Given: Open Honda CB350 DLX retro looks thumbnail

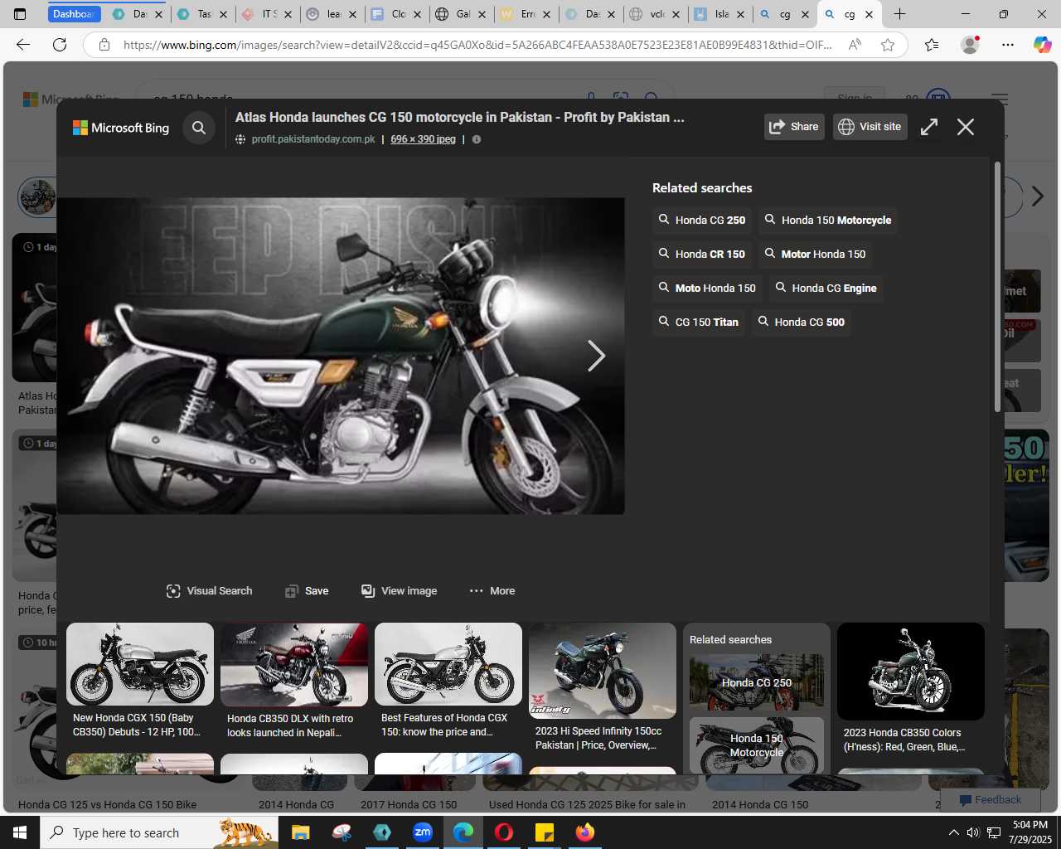Looking at the screenshot, I should pyautogui.click(x=294, y=665).
